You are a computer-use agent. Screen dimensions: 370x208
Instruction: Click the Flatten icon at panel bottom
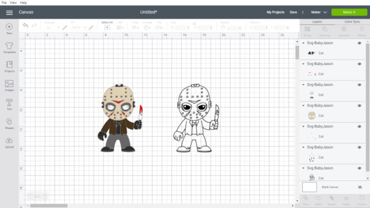point(346,198)
